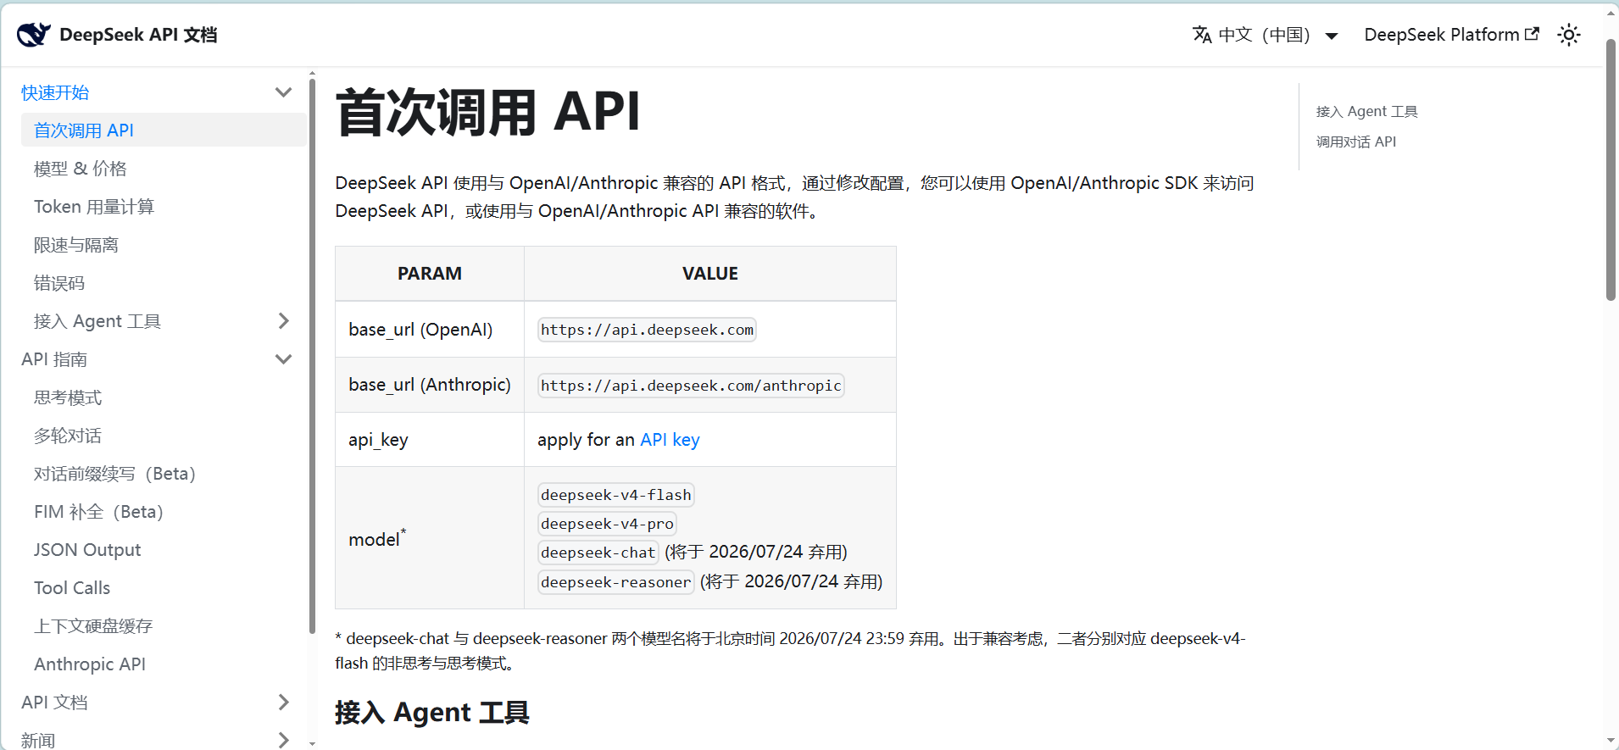Open 限速与隔离 page

[76, 245]
